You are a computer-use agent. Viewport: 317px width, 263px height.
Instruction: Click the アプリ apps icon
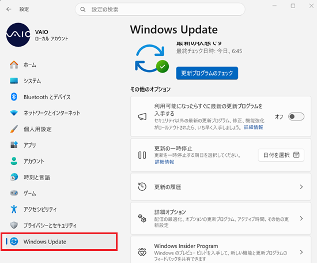(x=14, y=145)
